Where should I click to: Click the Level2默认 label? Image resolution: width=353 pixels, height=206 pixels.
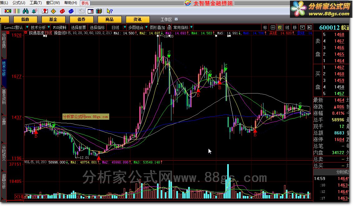(x=13, y=28)
